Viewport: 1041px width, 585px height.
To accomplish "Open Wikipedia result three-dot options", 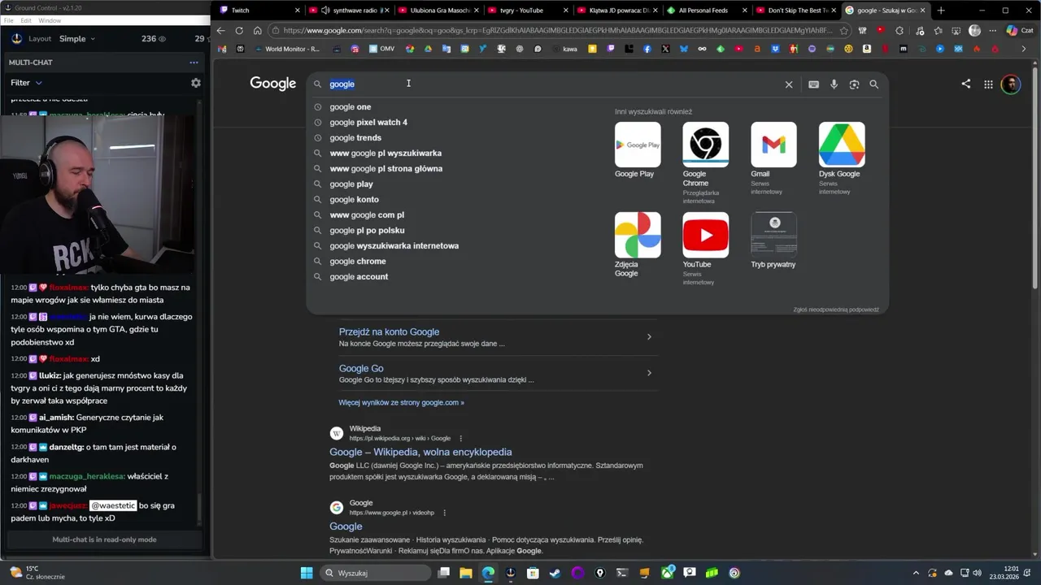I will pos(460,439).
